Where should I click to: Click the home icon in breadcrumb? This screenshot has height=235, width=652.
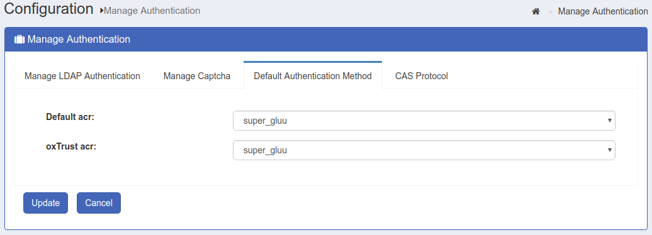point(536,12)
